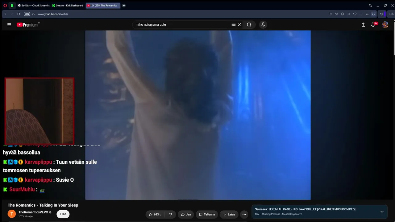Click the Mix – Missing Persons playlist subtitle
This screenshot has height=222, width=395.
click(279, 214)
